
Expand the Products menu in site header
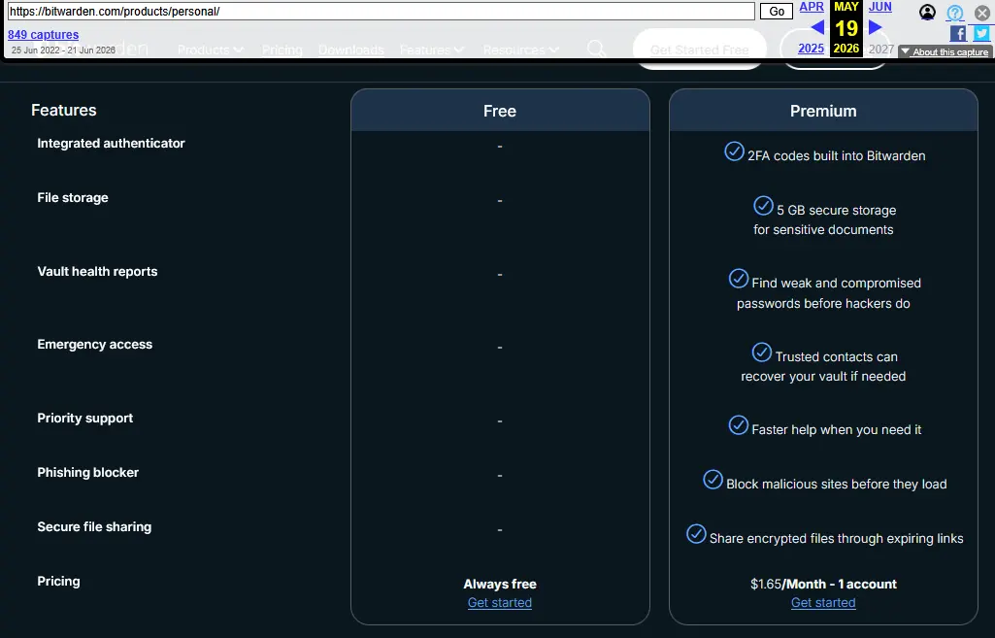(x=210, y=50)
